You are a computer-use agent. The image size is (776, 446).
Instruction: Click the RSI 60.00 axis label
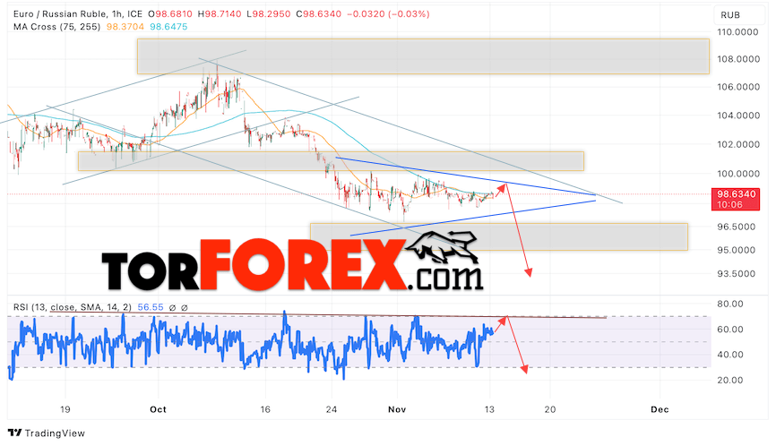(730, 330)
